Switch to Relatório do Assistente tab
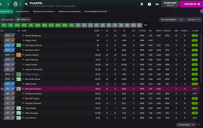203x128 pixels. click(69, 11)
